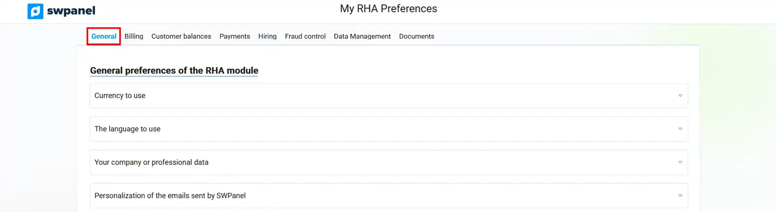Open the Hiring tab
The image size is (776, 212).
[x=267, y=36]
